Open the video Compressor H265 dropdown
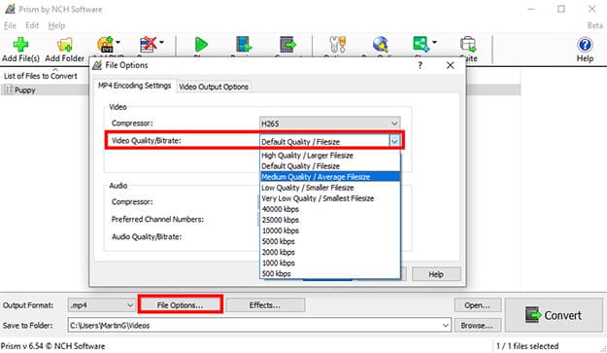 330,124
